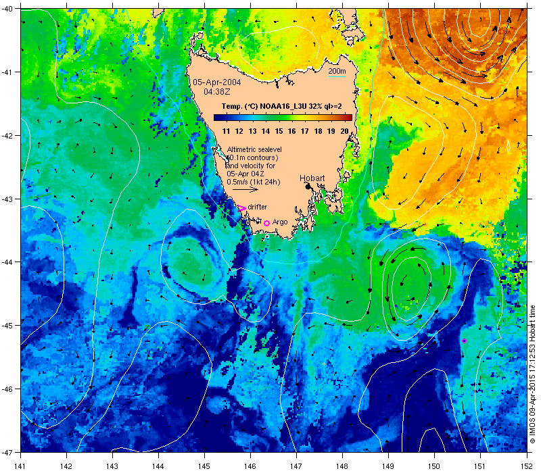Click the '04:38Z' time label

coord(216,92)
